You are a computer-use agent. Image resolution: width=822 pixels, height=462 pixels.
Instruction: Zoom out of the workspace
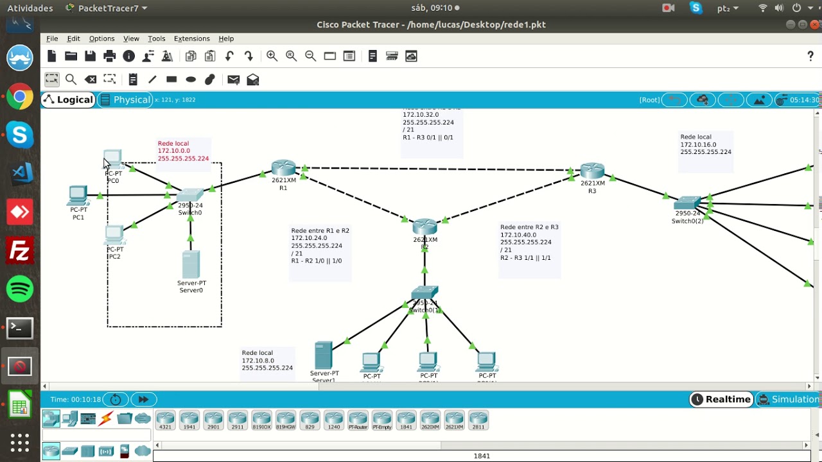(311, 56)
